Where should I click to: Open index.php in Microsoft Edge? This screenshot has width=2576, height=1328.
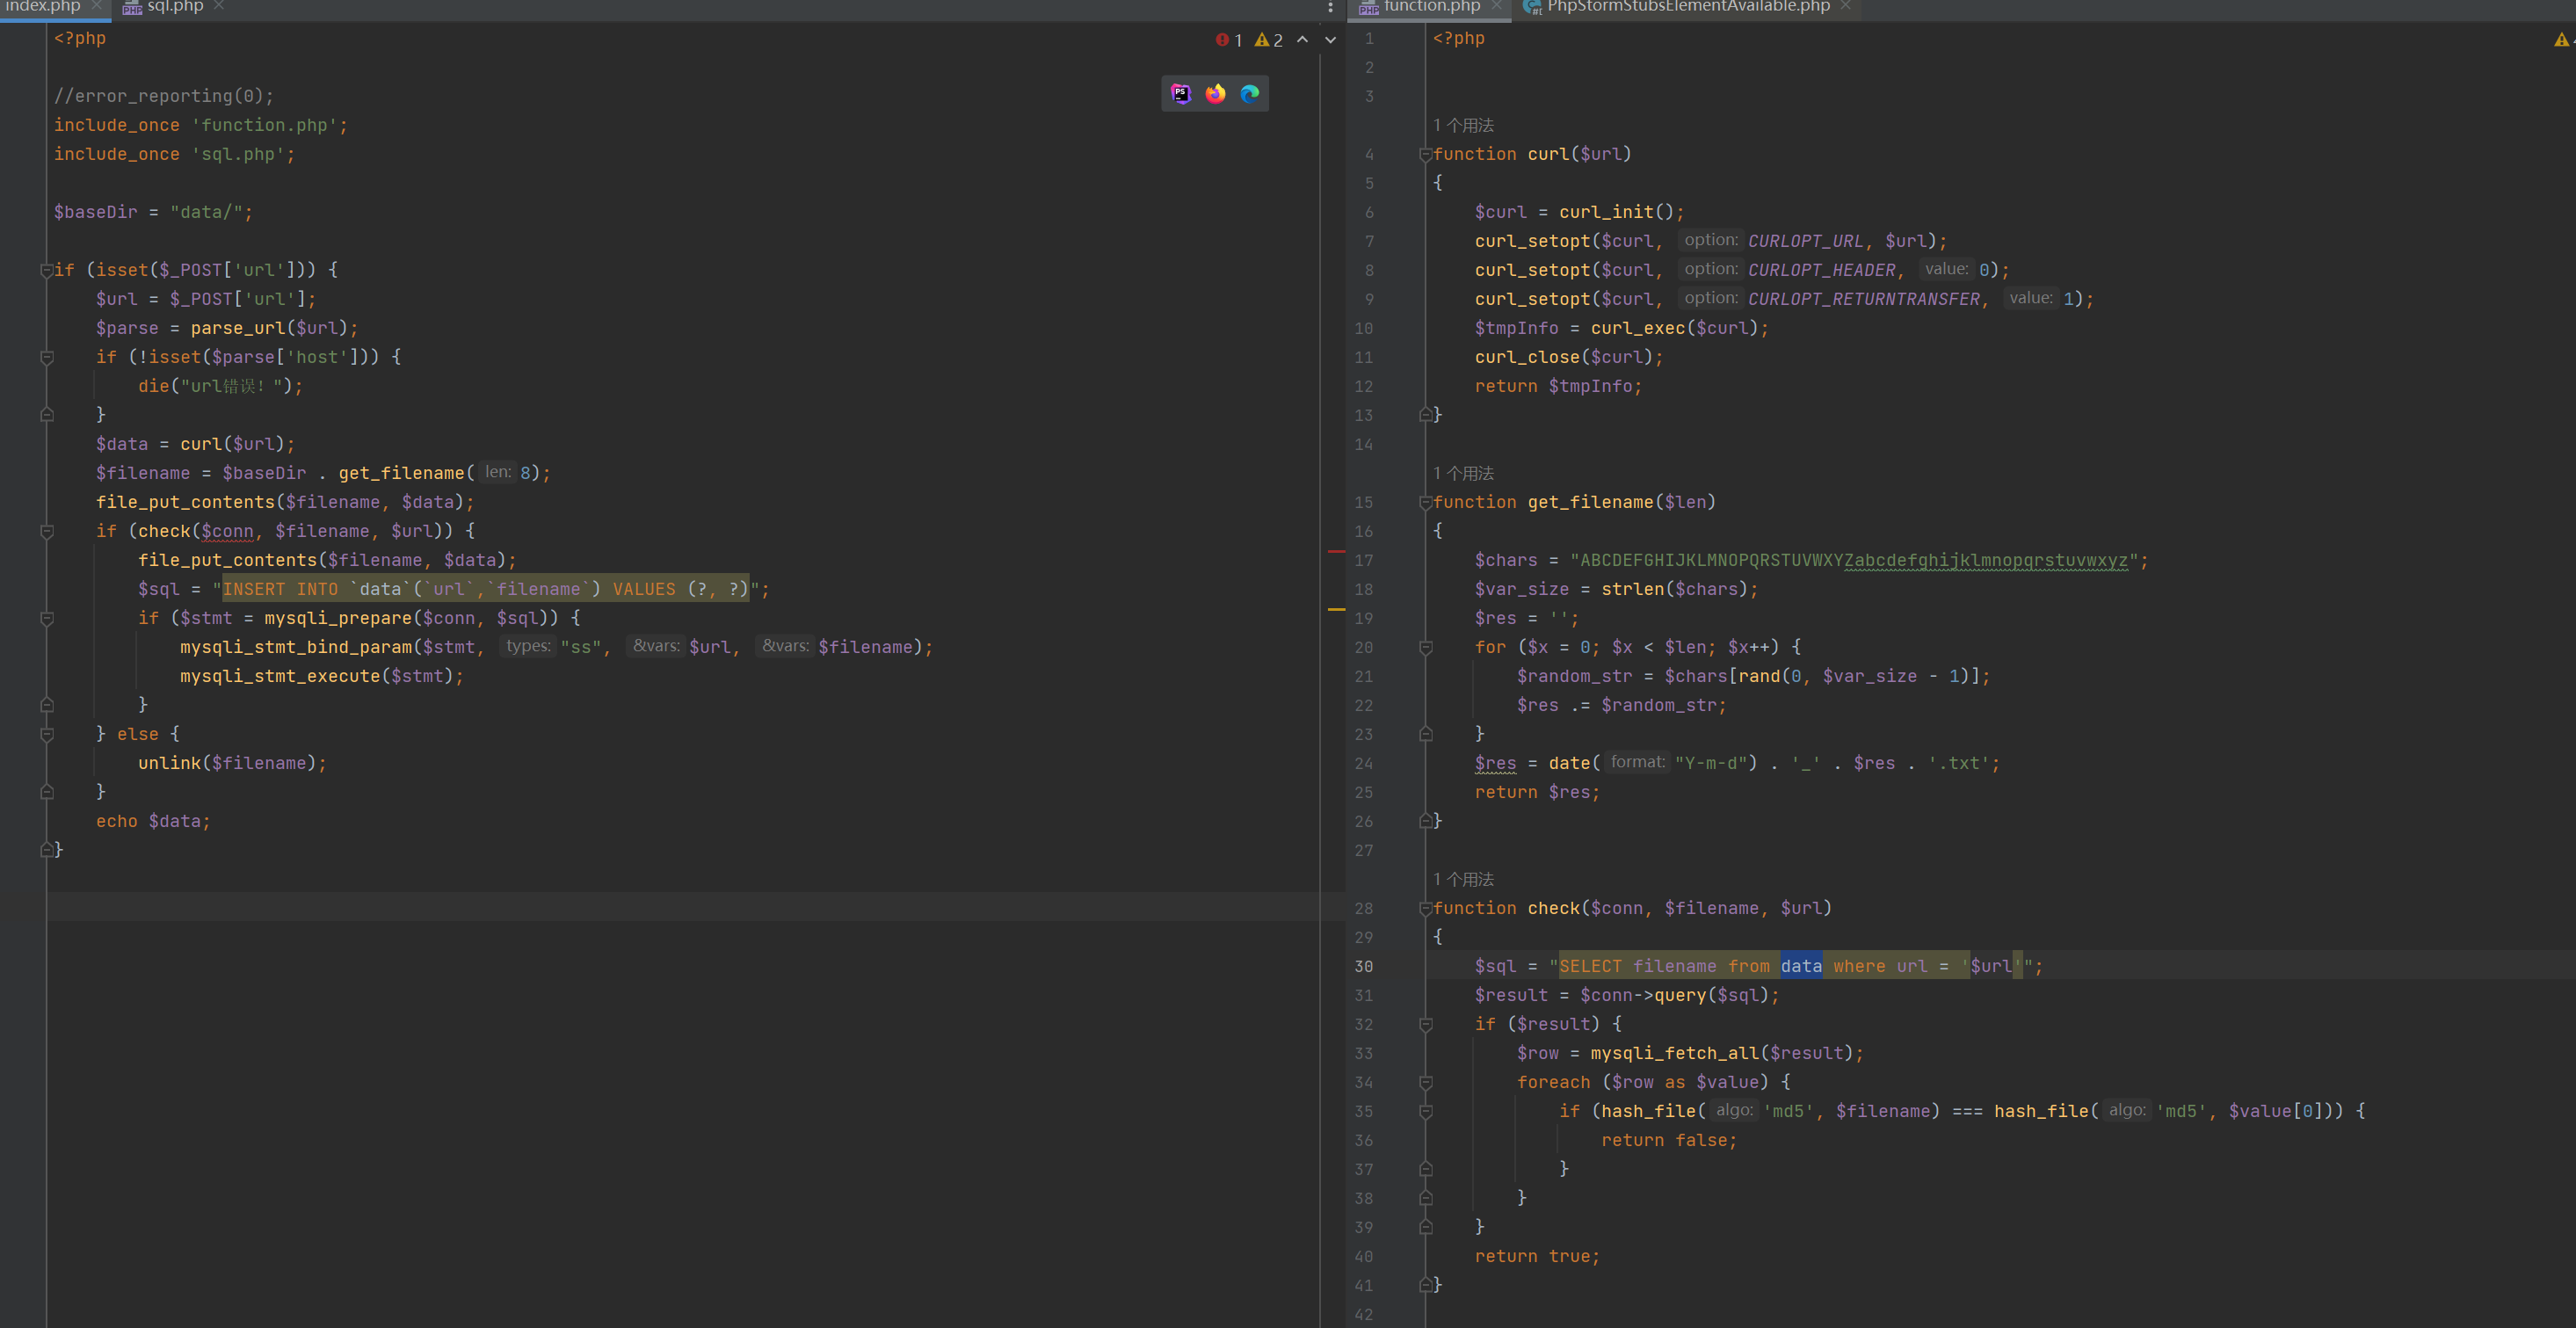[1250, 93]
